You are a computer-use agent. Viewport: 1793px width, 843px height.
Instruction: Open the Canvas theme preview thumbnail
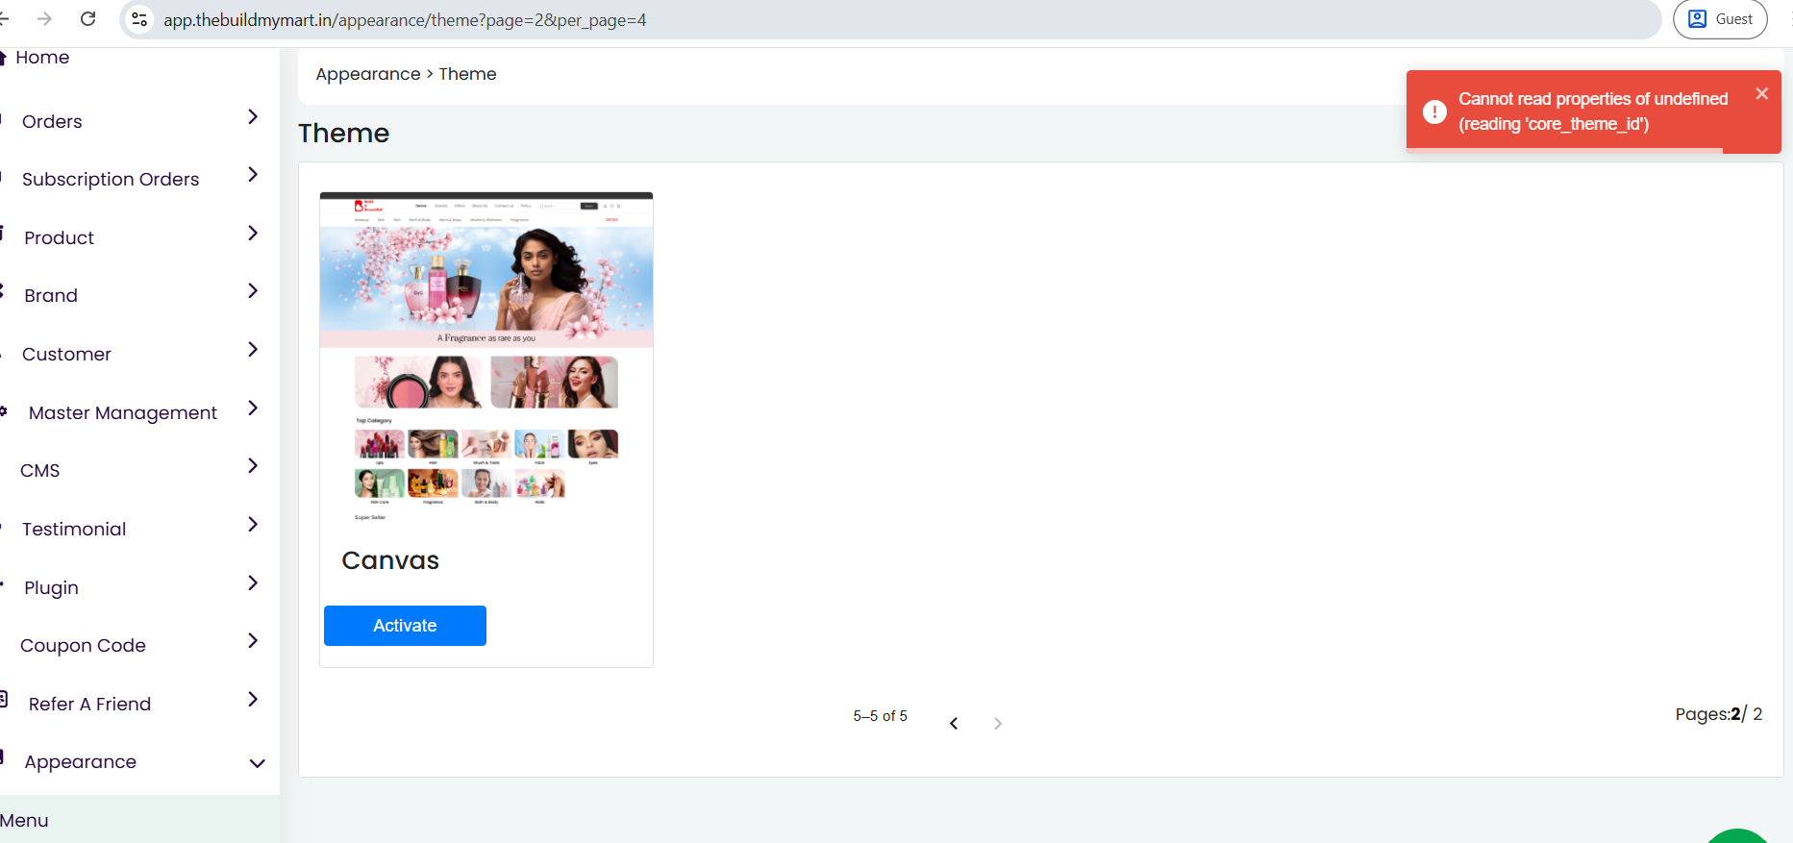pos(486,360)
